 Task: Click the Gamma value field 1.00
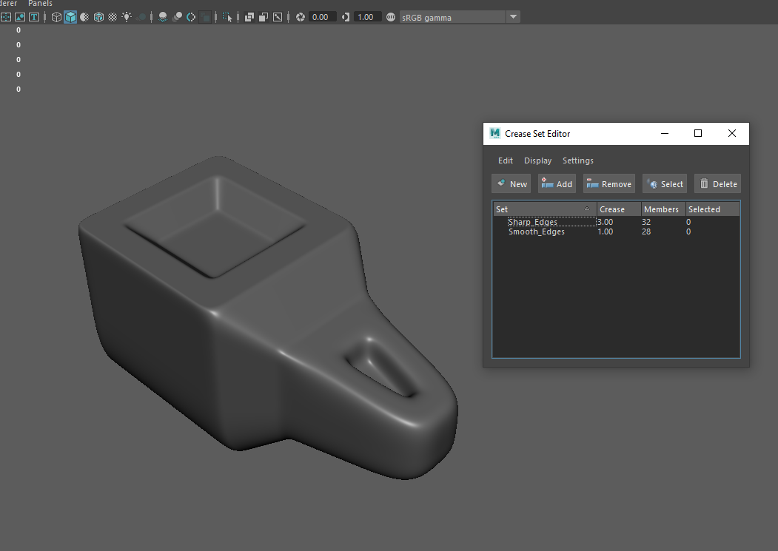(368, 17)
